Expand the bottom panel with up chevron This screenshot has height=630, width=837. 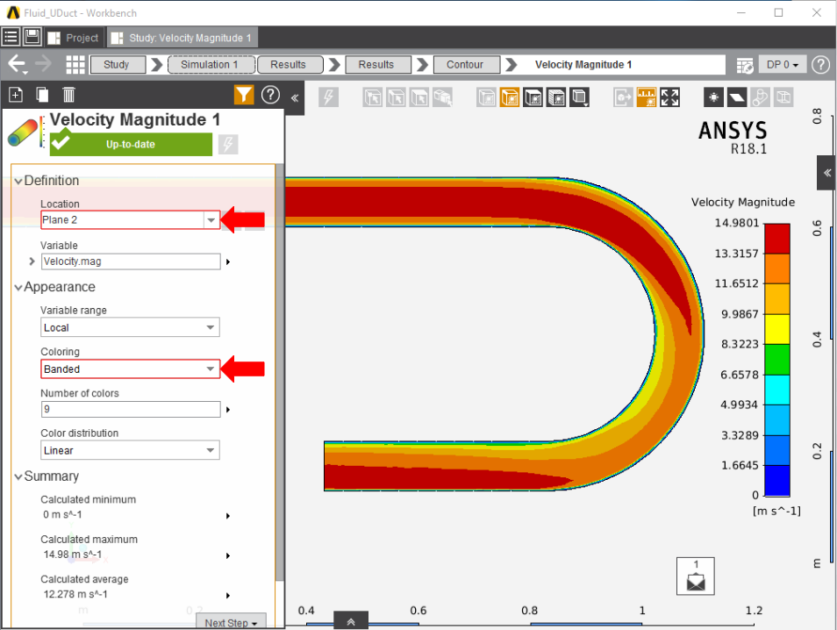tap(351, 621)
